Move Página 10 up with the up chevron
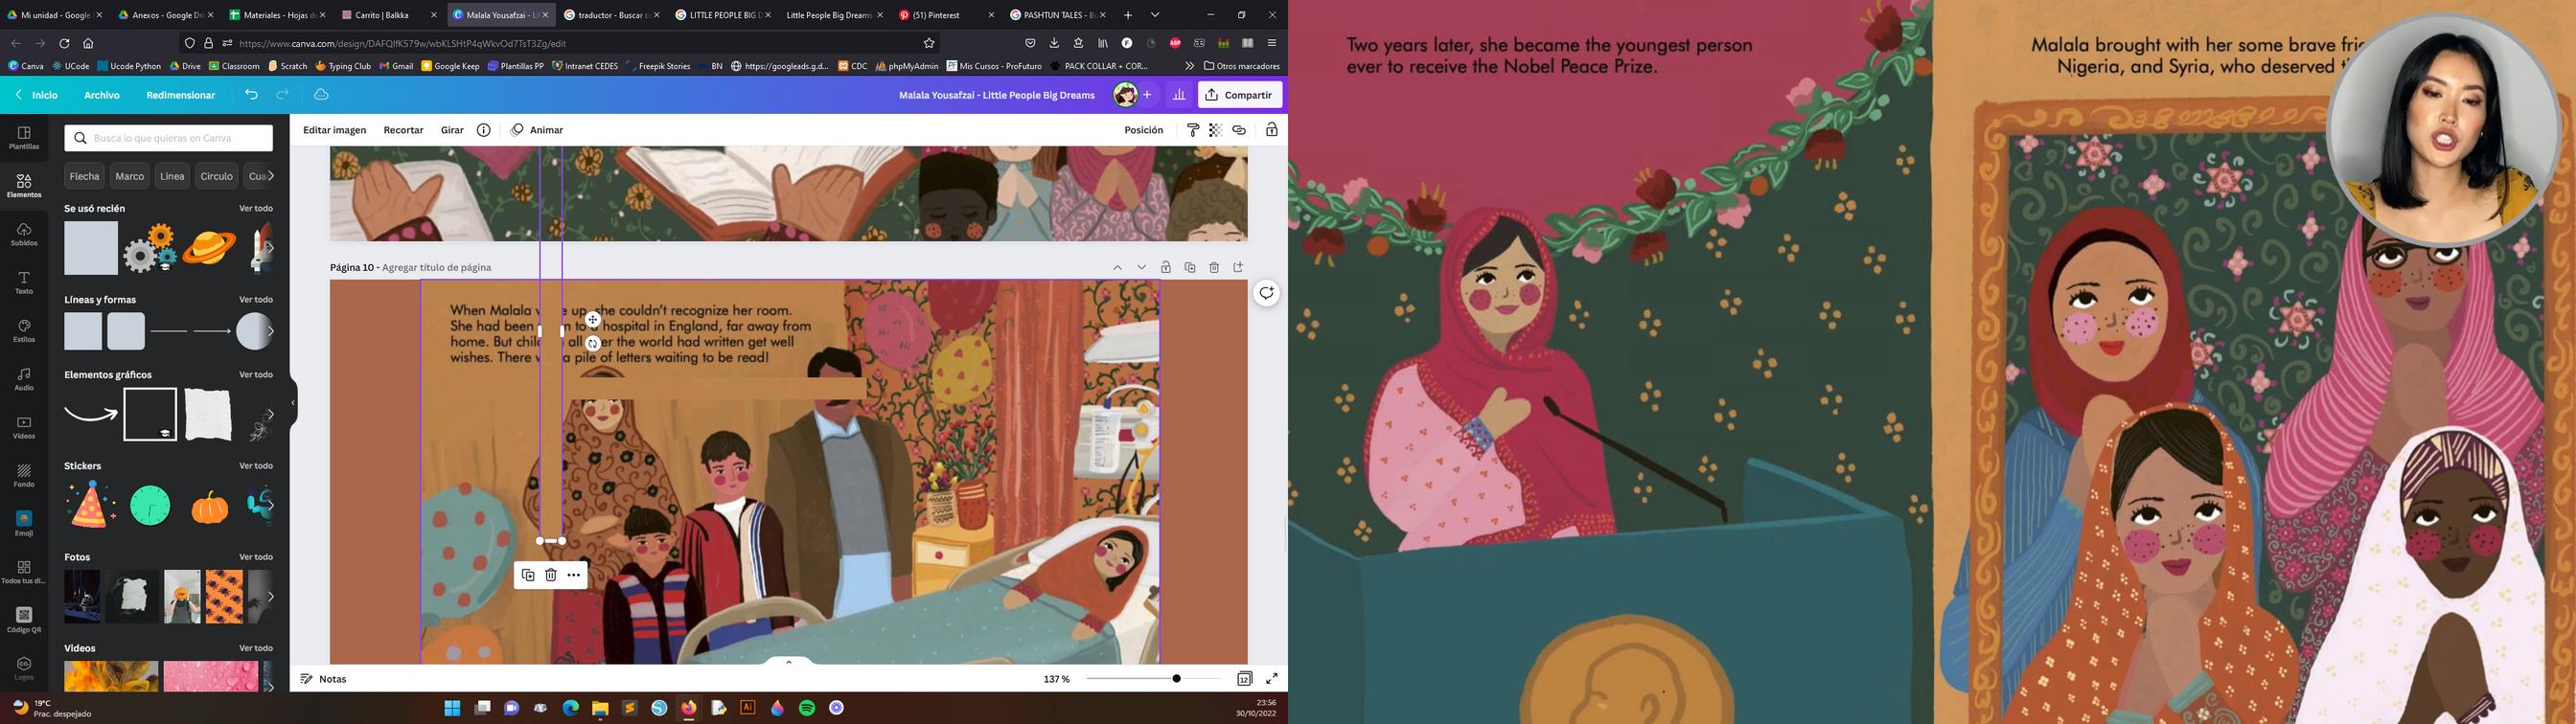2576x724 pixels. (x=1118, y=268)
